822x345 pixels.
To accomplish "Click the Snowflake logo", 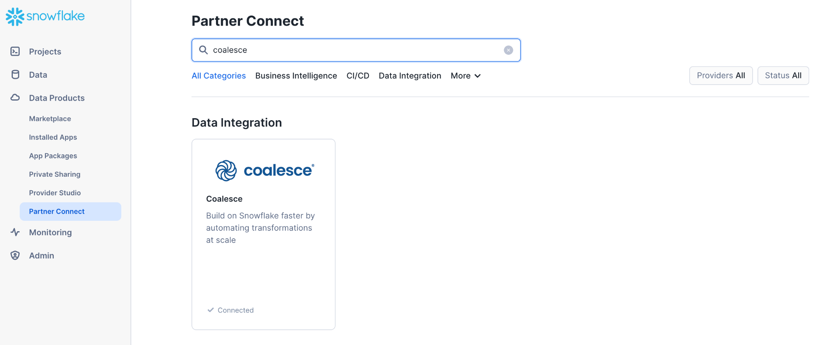I will click(45, 16).
